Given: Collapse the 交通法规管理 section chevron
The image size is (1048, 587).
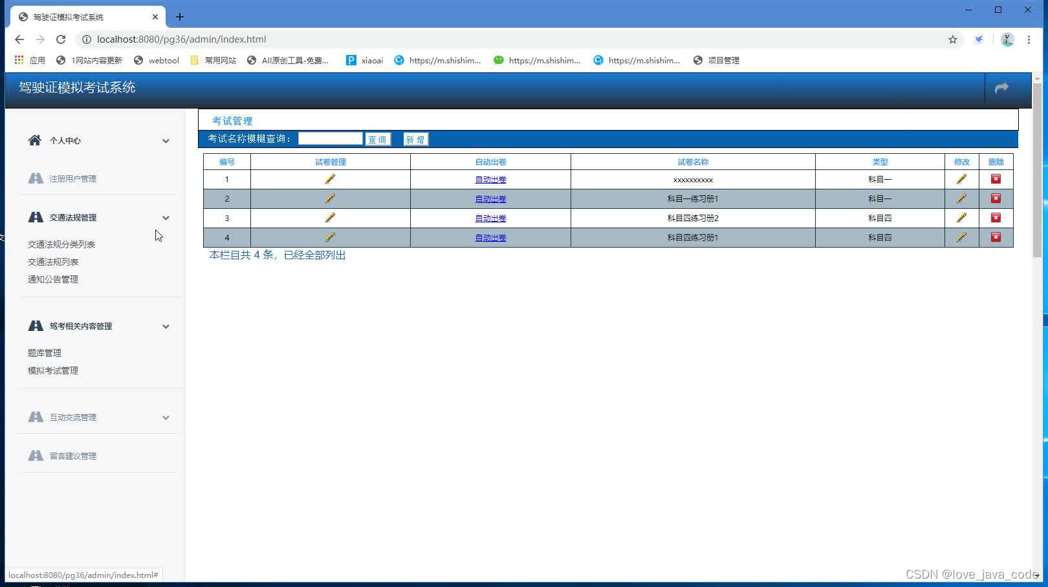Looking at the screenshot, I should point(166,218).
